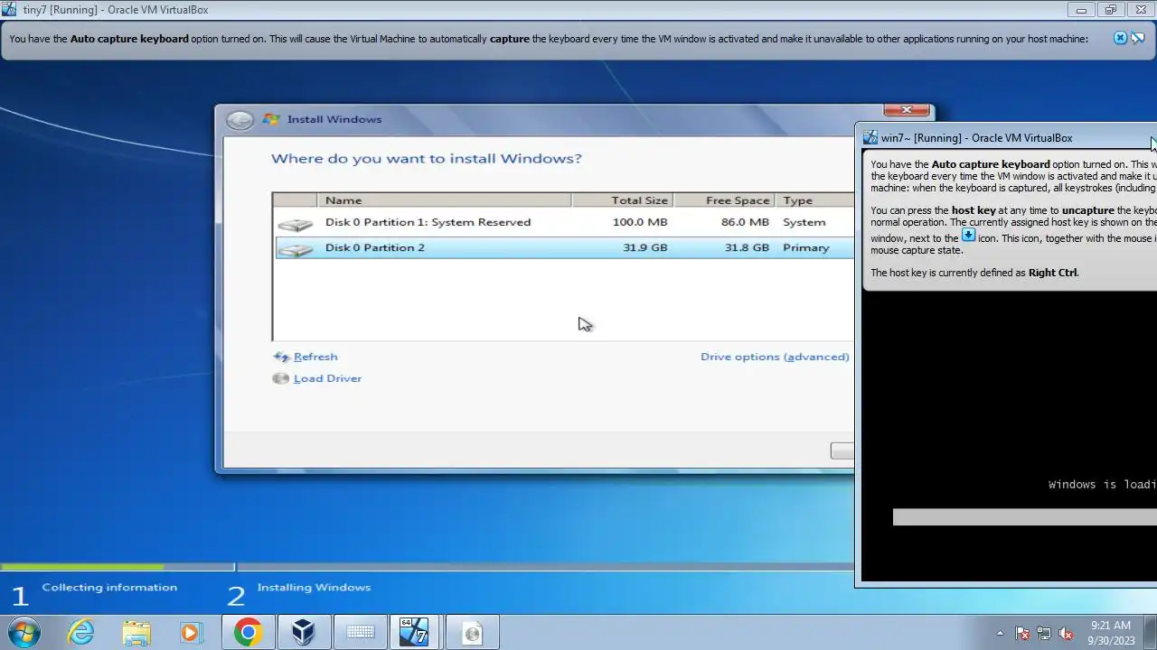Open Action Center flag in tray
The width and height of the screenshot is (1157, 650).
click(1022, 634)
